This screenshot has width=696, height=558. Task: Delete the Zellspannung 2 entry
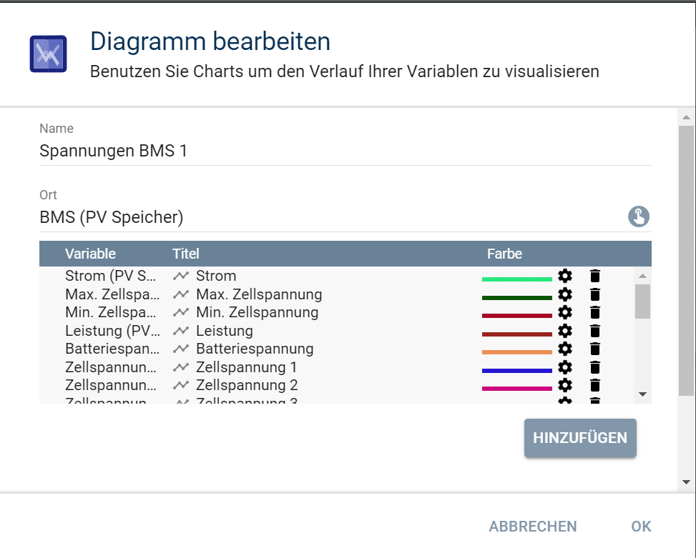pyautogui.click(x=595, y=385)
